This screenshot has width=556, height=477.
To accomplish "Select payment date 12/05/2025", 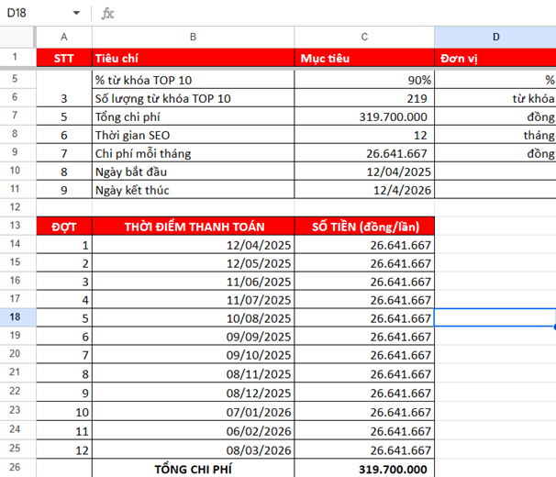I will 194,263.
